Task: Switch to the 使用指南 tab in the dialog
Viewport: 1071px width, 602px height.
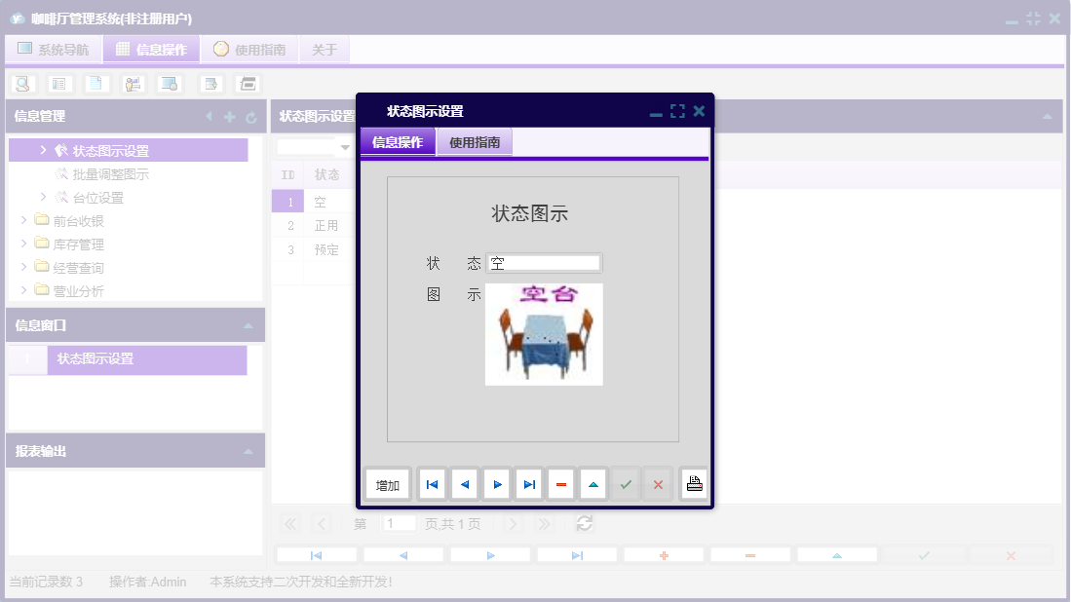Action: 474,141
